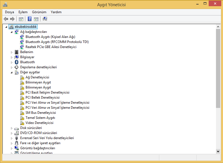Expand the Görüntü bağdaştırıcıları category
Image resolution: width=223 pixels, height=163 pixels.
pos(12,148)
